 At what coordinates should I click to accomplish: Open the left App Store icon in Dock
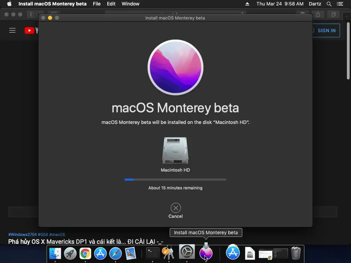click(100, 253)
